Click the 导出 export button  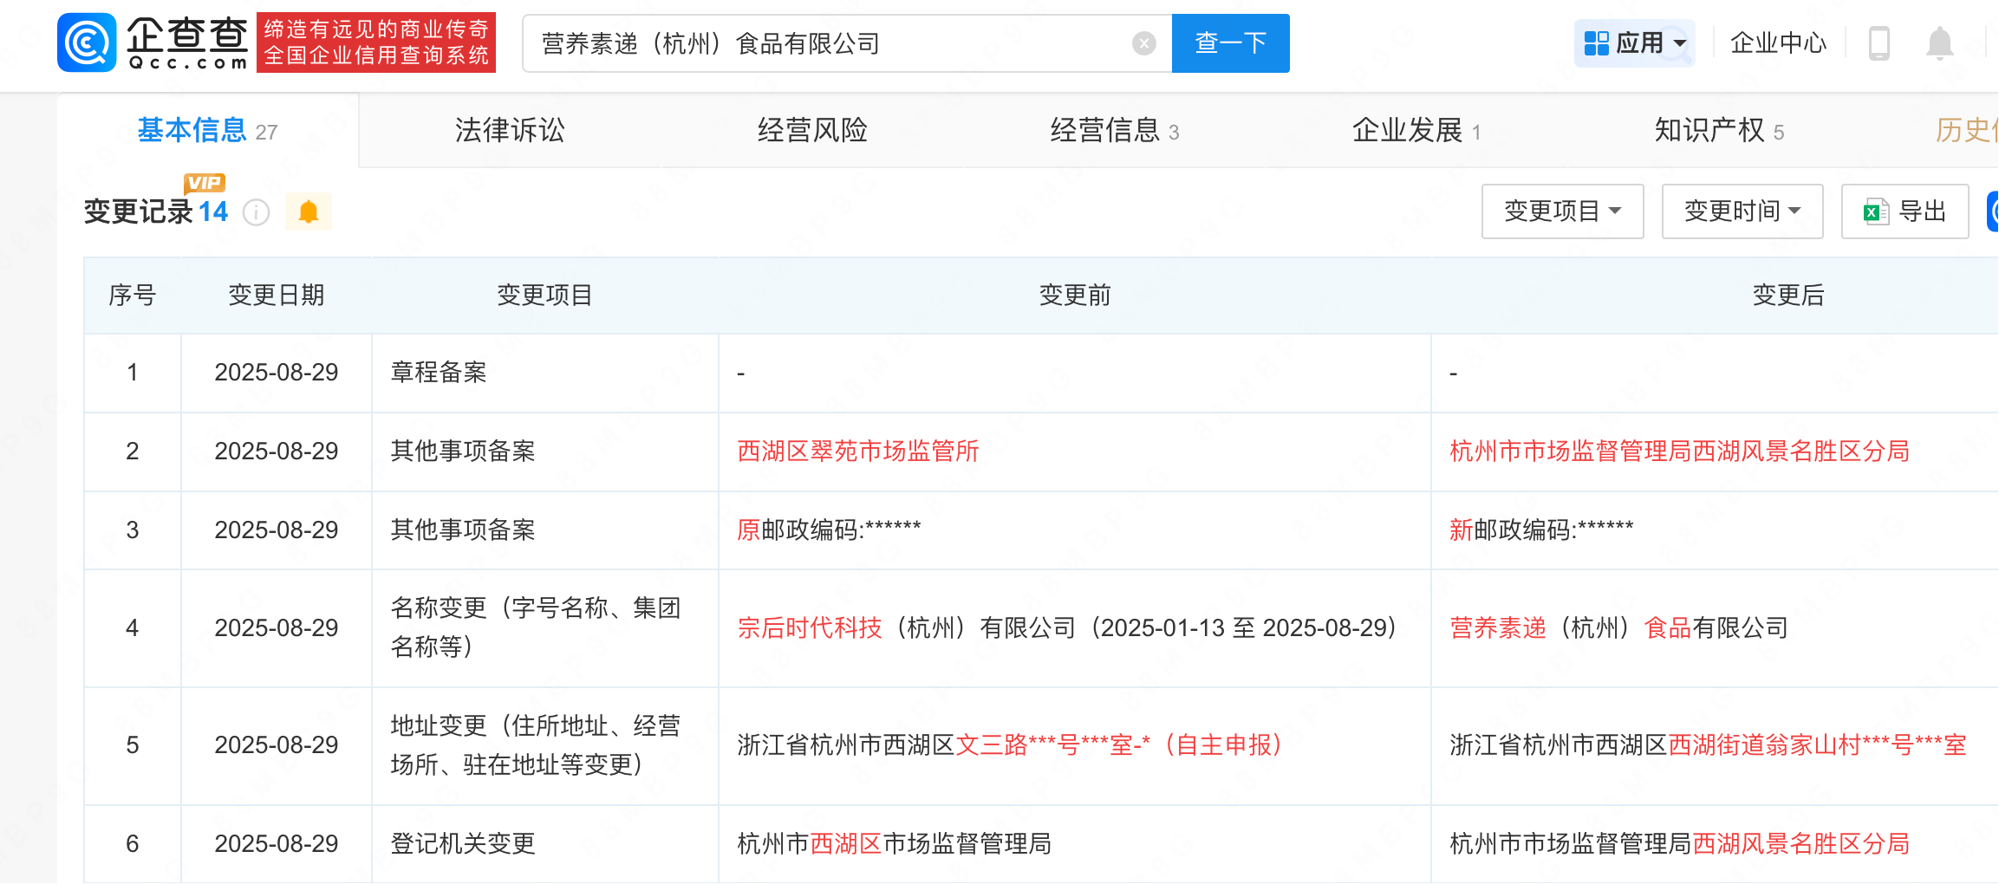(1905, 211)
